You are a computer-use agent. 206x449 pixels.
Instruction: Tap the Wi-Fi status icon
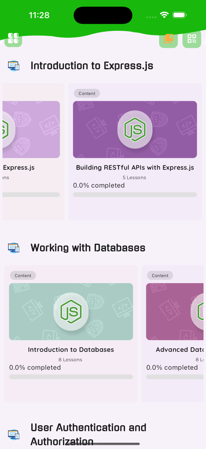pyautogui.click(x=164, y=15)
